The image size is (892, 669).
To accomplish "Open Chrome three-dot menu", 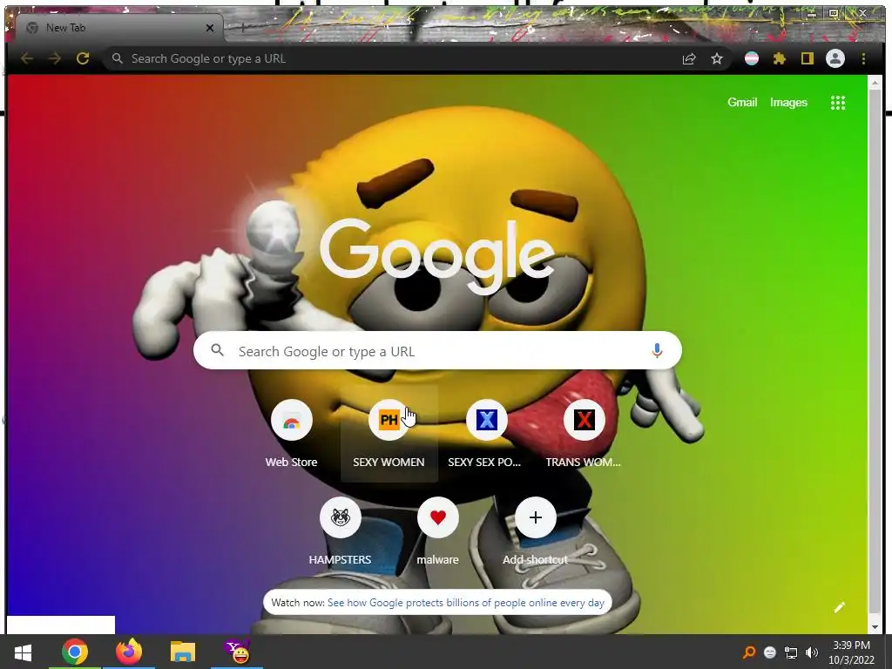I will pos(863,58).
